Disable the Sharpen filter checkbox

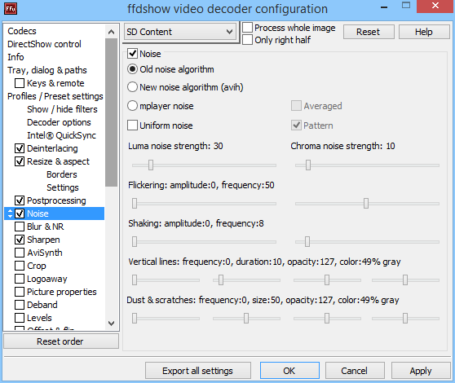[20, 240]
